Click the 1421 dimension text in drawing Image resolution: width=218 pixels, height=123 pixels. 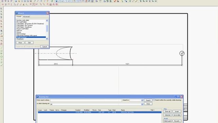127,64
